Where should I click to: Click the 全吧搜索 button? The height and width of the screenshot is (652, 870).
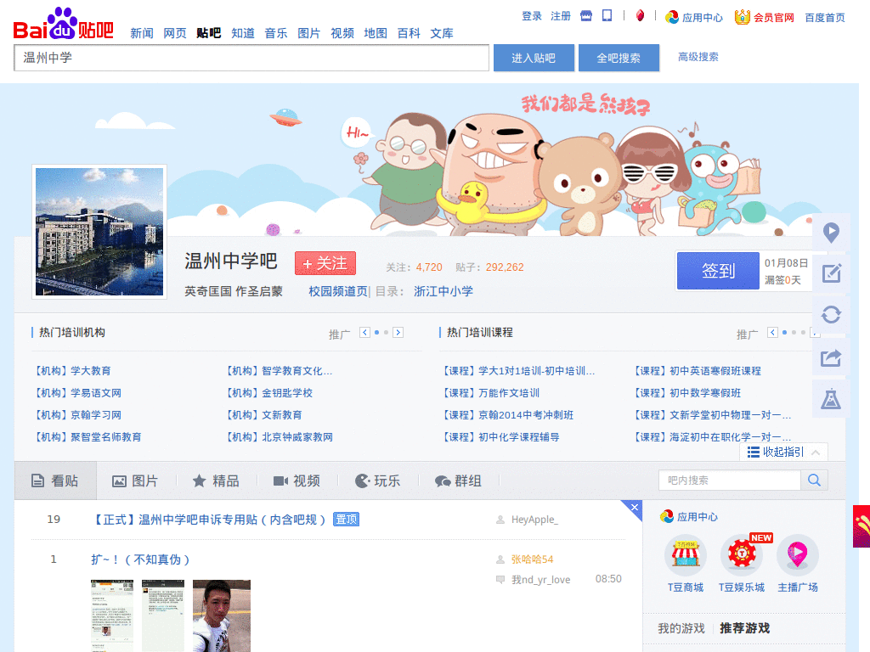(619, 58)
